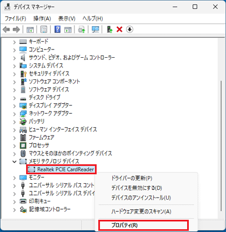The height and width of the screenshot is (232, 226).
Task: Expand the 記憶域コントローラー node
Action: pos(14,210)
